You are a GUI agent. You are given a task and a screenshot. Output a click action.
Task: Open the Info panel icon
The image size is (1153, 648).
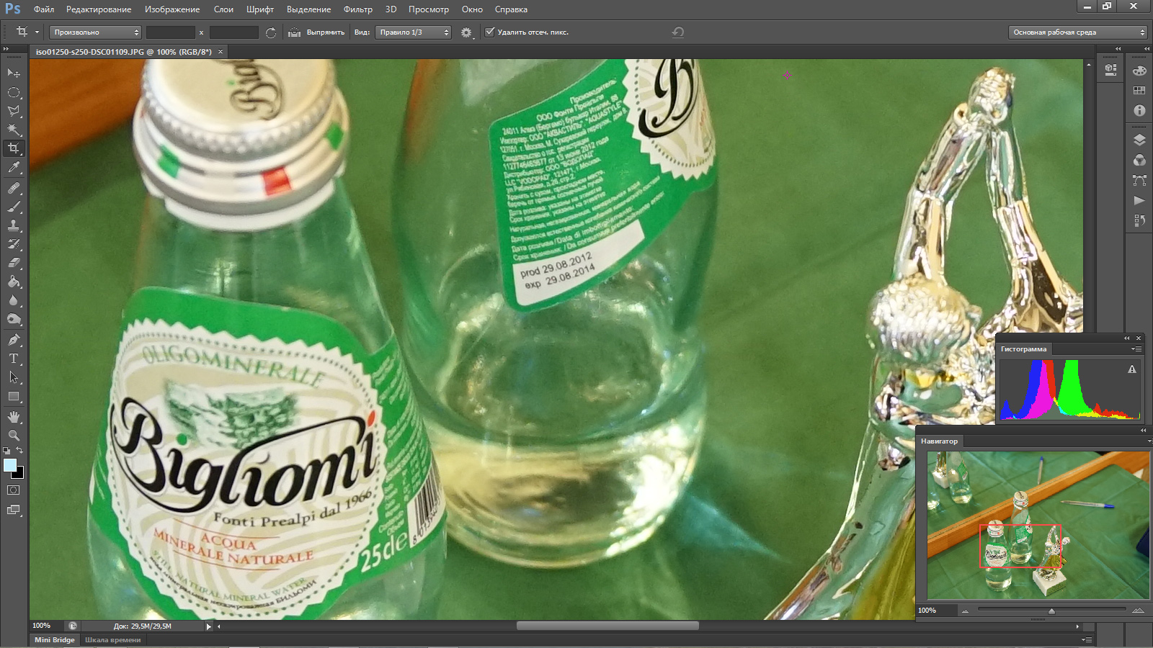coord(1139,111)
